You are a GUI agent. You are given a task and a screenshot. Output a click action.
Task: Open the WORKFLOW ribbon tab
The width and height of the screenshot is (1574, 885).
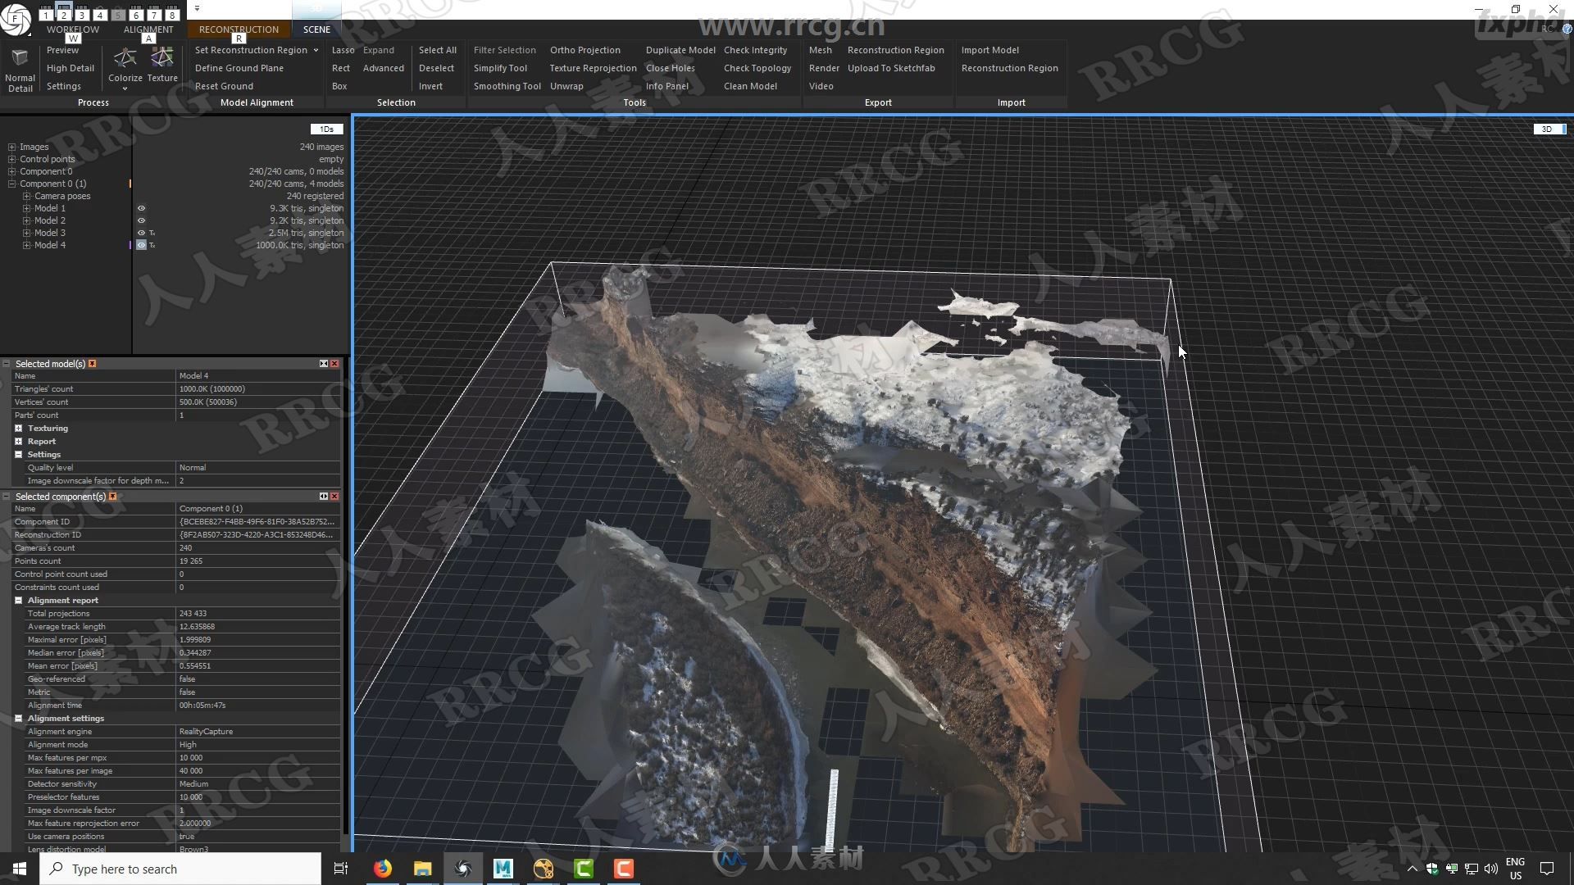coord(73,29)
